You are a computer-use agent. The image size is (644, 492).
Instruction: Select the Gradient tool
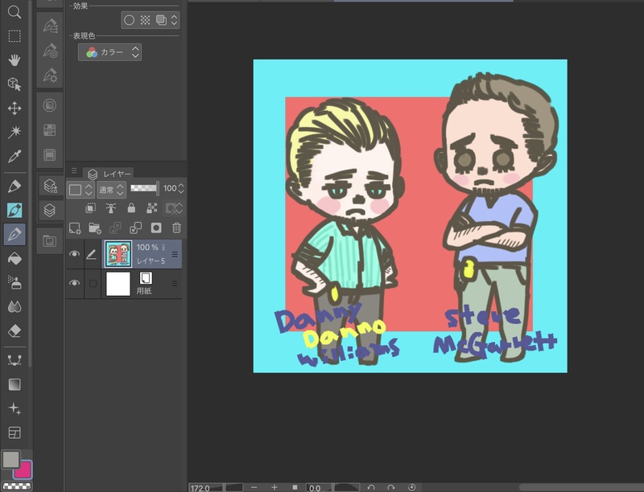tap(14, 384)
